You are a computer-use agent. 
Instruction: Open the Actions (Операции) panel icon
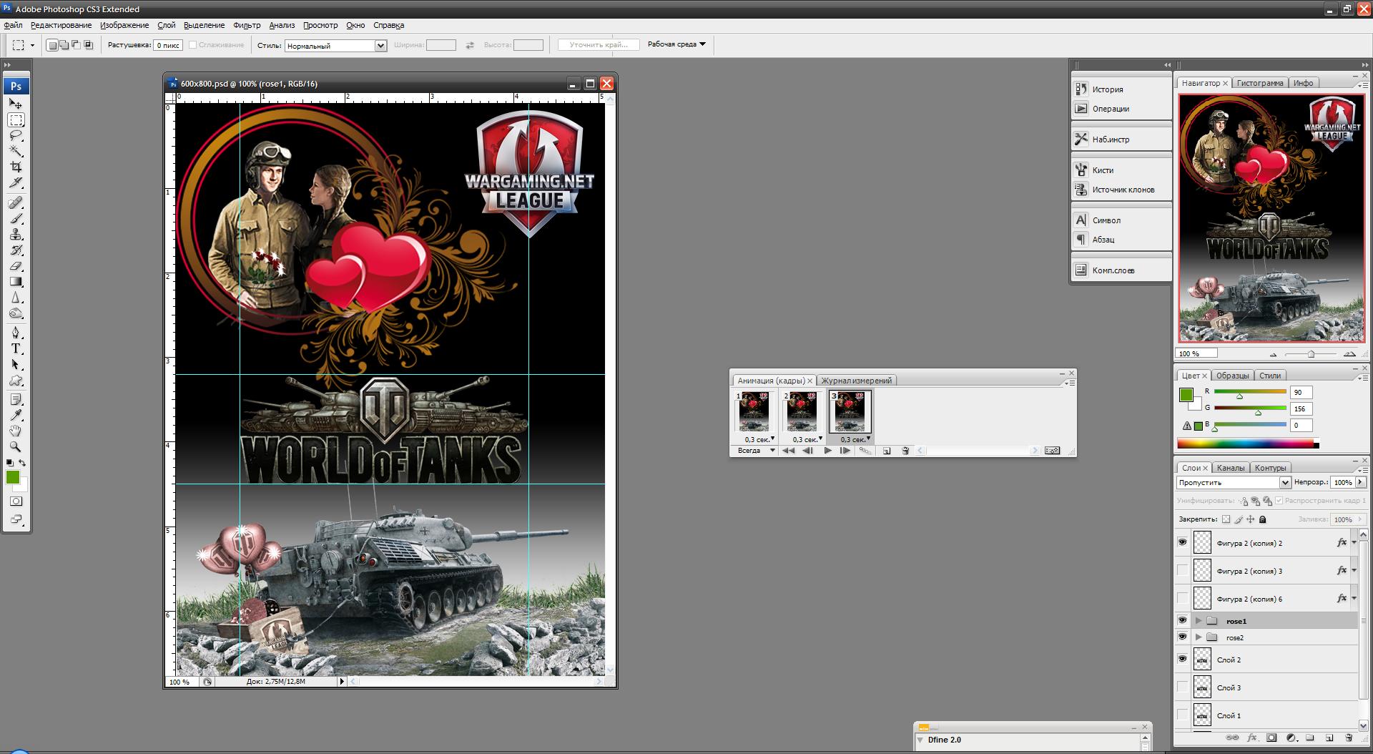(1081, 108)
